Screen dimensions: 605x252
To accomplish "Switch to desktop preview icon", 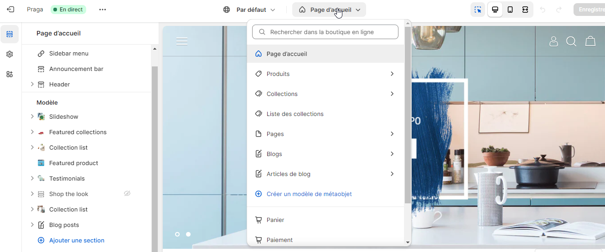I will [x=495, y=10].
